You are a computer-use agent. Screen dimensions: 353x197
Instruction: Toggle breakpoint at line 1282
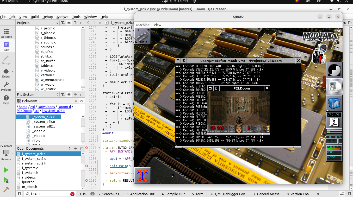coord(87,166)
